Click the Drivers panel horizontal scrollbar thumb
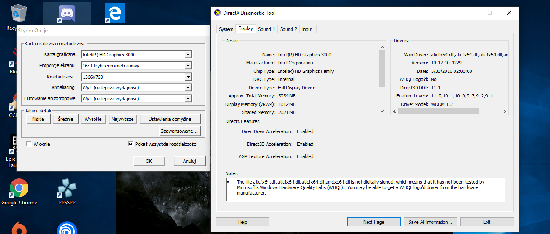Image resolution: width=550 pixels, height=234 pixels. (x=438, y=111)
